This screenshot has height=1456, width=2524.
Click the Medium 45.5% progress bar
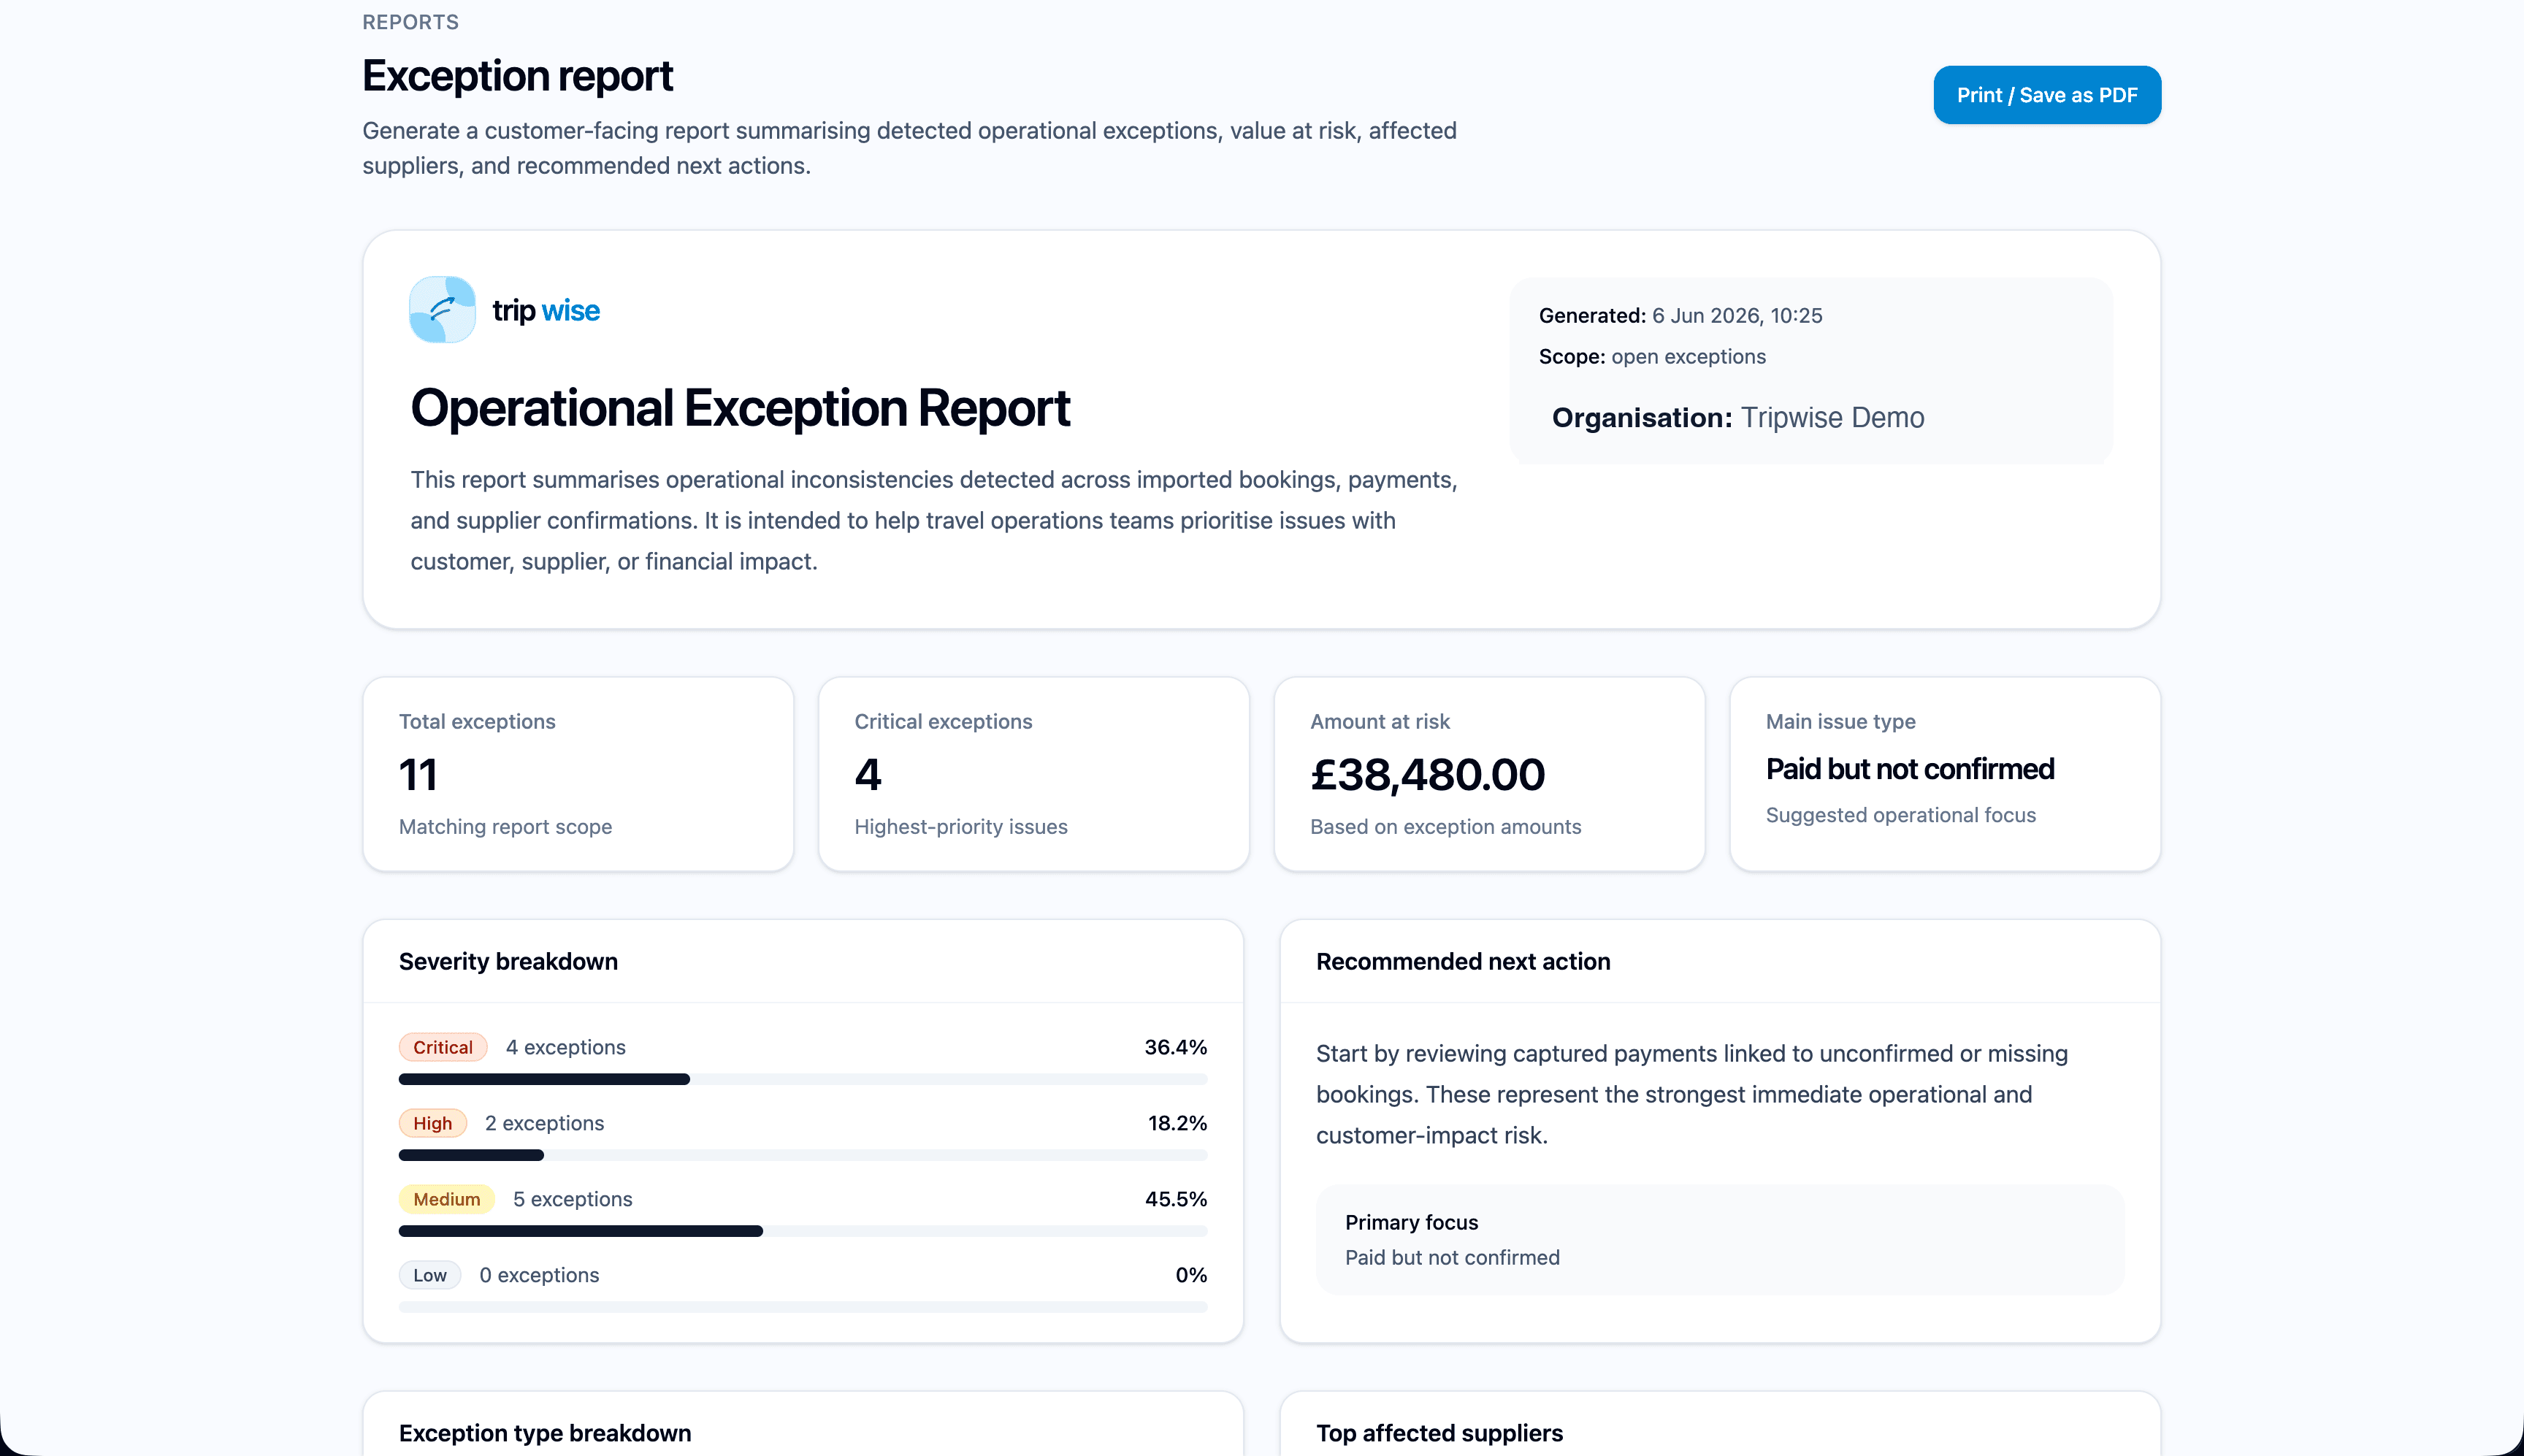pos(803,1231)
